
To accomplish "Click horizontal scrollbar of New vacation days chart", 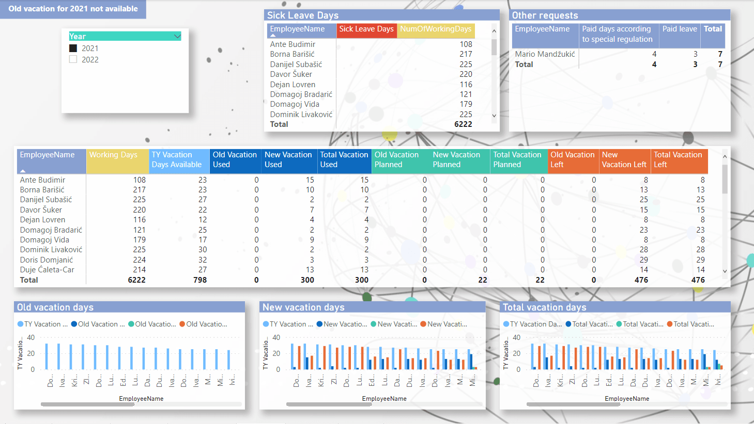I will coord(329,404).
